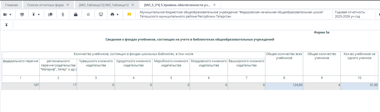Click the yellow warning comment icon
This screenshot has width=380, height=112.
coord(129,14)
